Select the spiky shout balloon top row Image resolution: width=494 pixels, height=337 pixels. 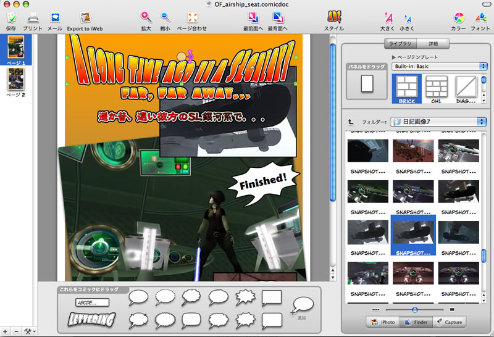tap(245, 297)
